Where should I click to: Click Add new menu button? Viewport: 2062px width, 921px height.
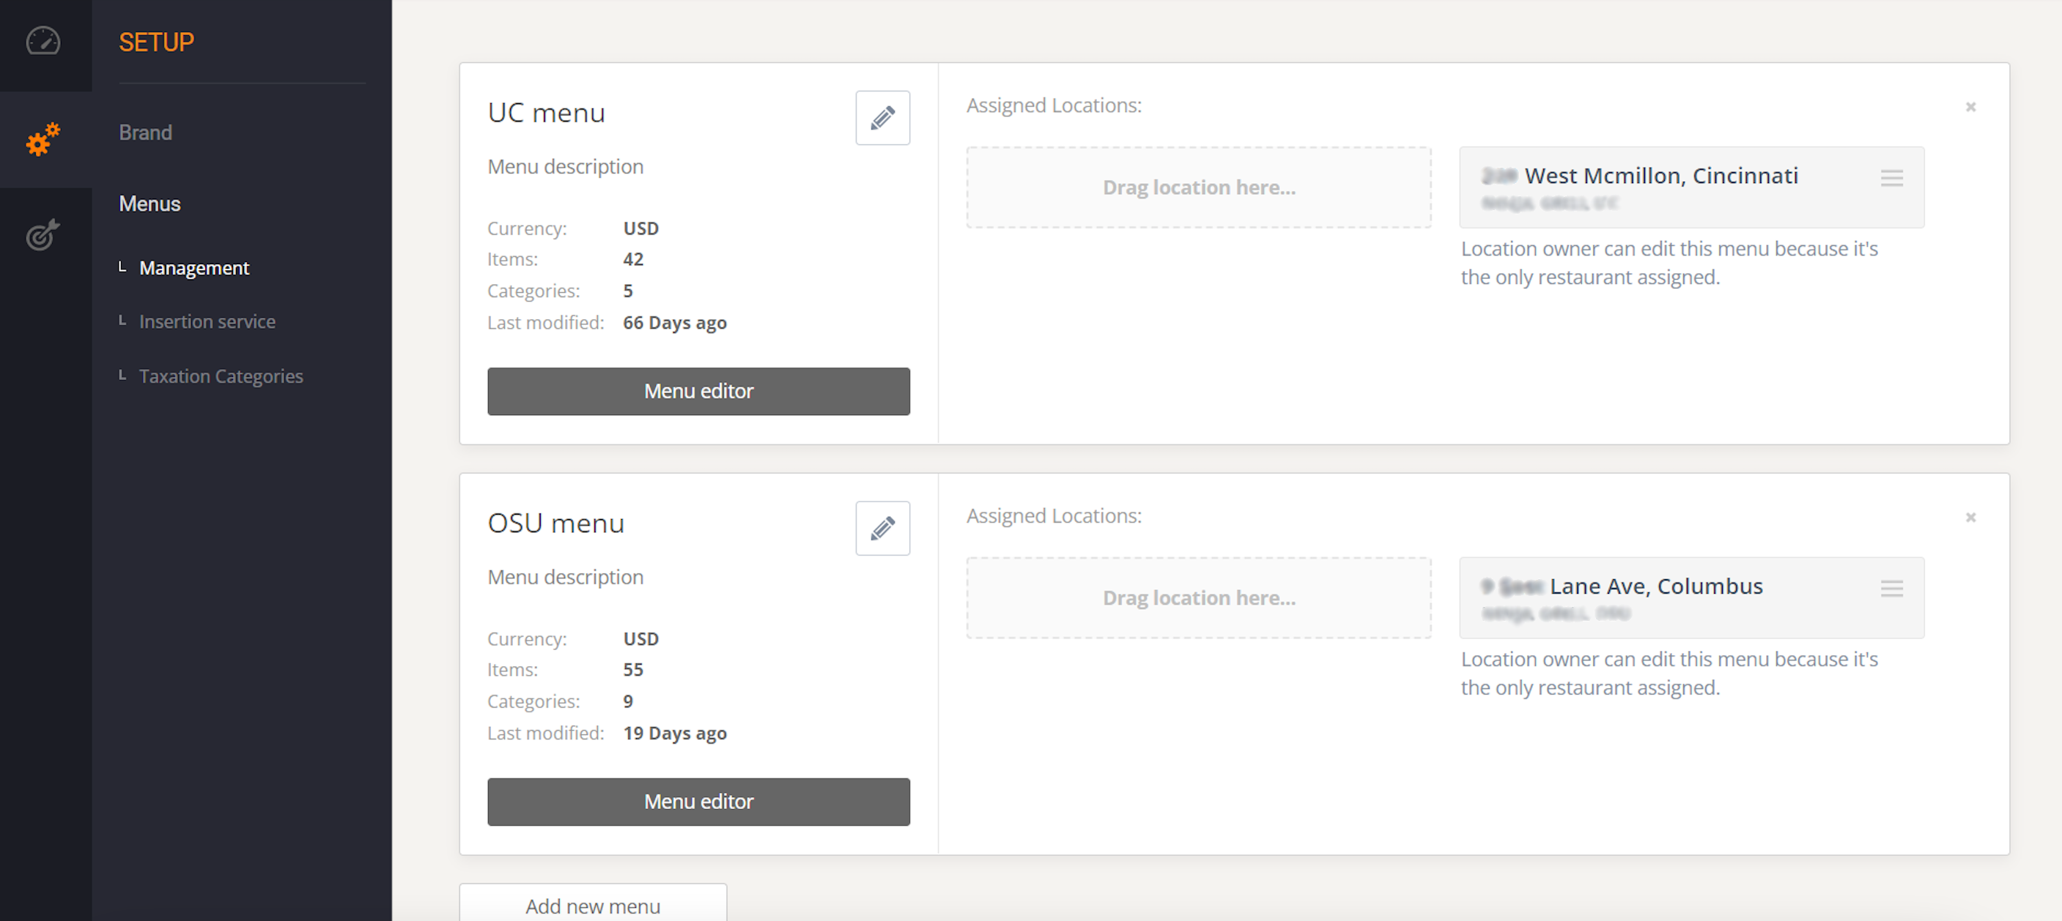pyautogui.click(x=592, y=905)
